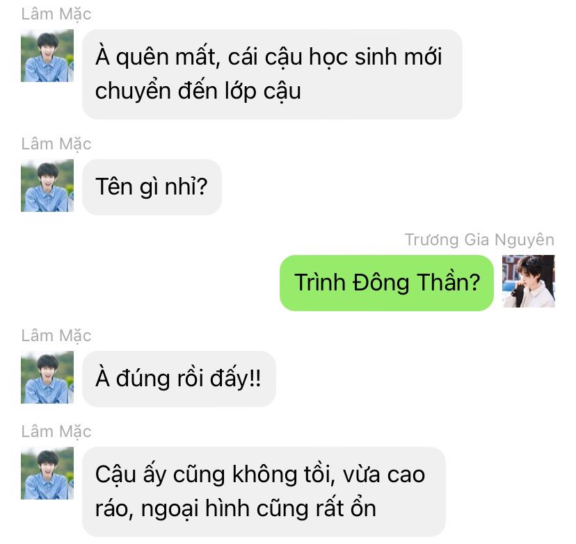Viewport: 576px width, 544px height.
Task: Tap Lâm Mặc's avatar next to "Tên gì nhỉ?"
Action: 47,186
